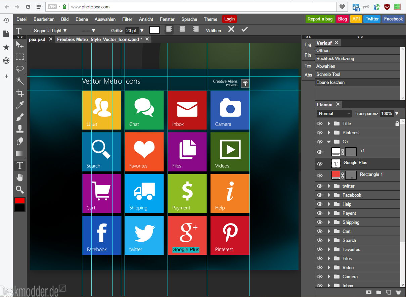The height and width of the screenshot is (297, 406).
Task: Add layer mask at Layers panel bottom
Action: [x=369, y=292]
